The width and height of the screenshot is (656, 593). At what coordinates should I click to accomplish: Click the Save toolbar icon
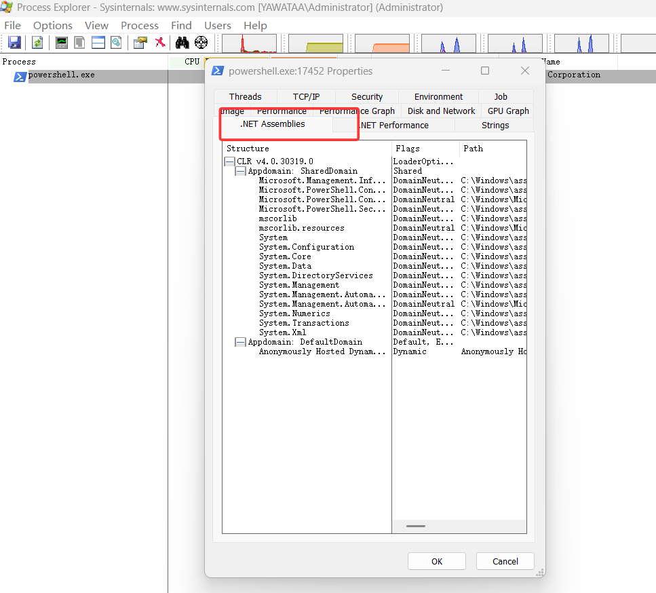[x=15, y=43]
